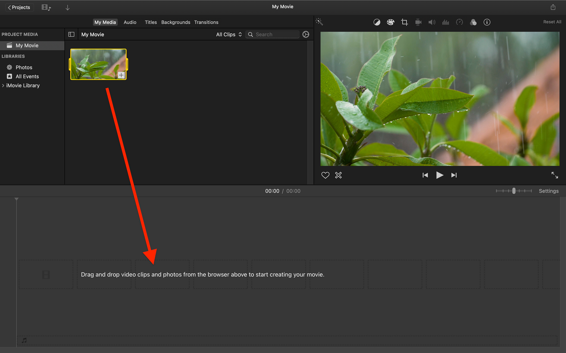Open the All Clips filter dropdown
The height and width of the screenshot is (353, 566).
229,34
